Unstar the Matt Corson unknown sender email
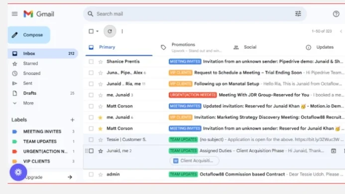This screenshot has width=345, height=194. tap(101, 128)
